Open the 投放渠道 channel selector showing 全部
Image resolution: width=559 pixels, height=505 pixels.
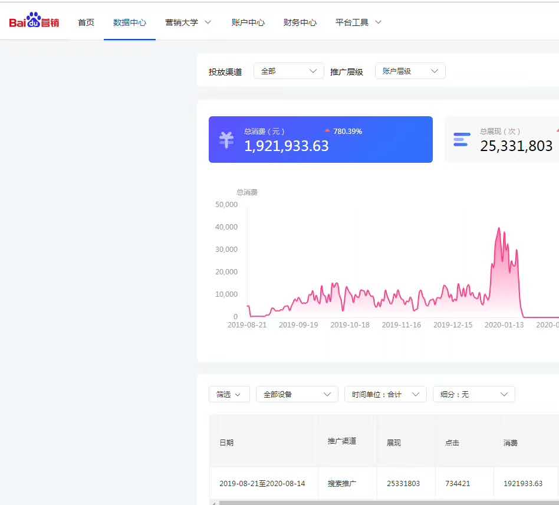click(x=288, y=70)
